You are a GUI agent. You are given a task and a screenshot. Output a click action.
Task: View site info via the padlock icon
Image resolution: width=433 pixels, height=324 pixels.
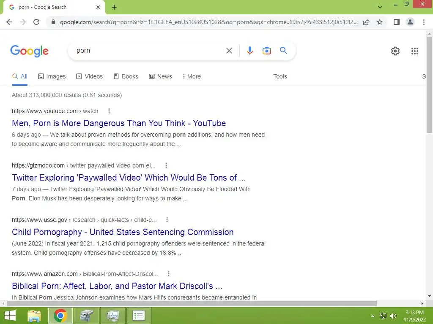pyautogui.click(x=53, y=22)
